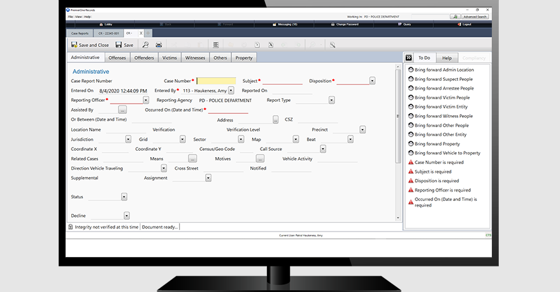
Task: Expand the Jurisdiction dropdown list
Action: click(128, 139)
